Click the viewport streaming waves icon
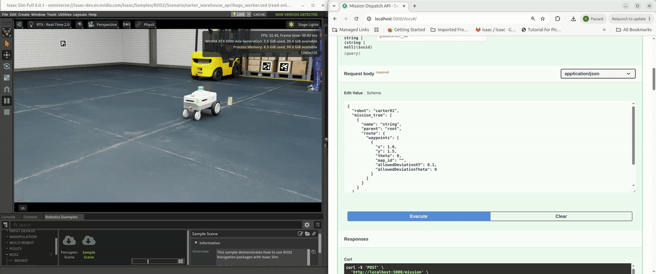 click(126, 24)
